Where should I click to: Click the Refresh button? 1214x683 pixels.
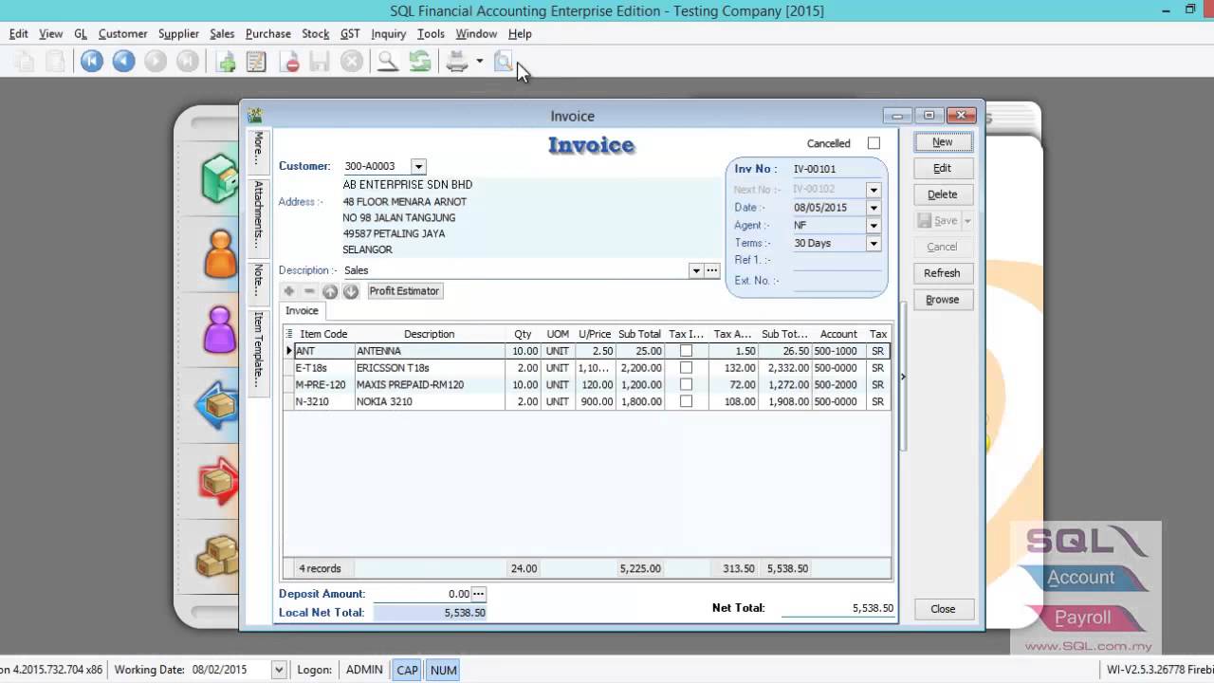coord(942,273)
